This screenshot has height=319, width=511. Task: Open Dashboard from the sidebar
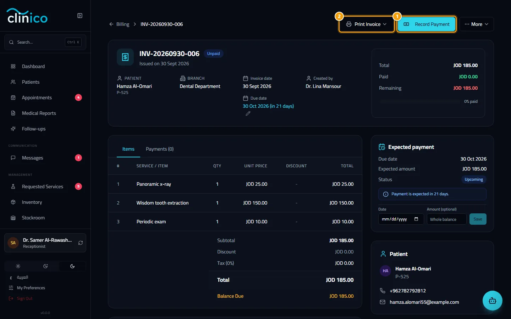coord(45,66)
